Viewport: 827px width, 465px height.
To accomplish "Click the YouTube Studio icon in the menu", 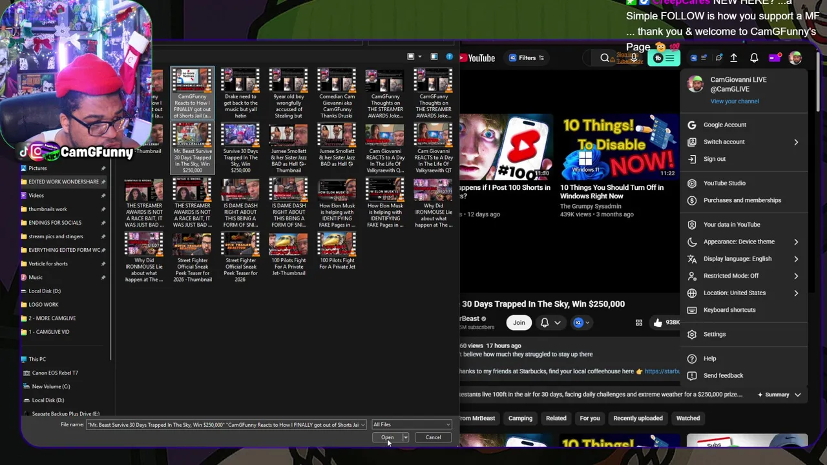I will 692,183.
